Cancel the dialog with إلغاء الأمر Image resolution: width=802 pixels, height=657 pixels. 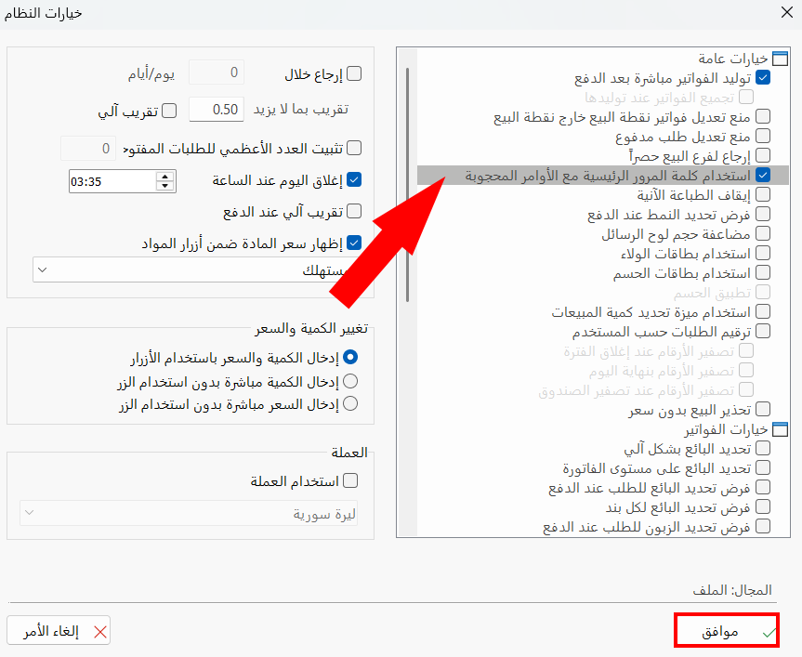[58, 629]
